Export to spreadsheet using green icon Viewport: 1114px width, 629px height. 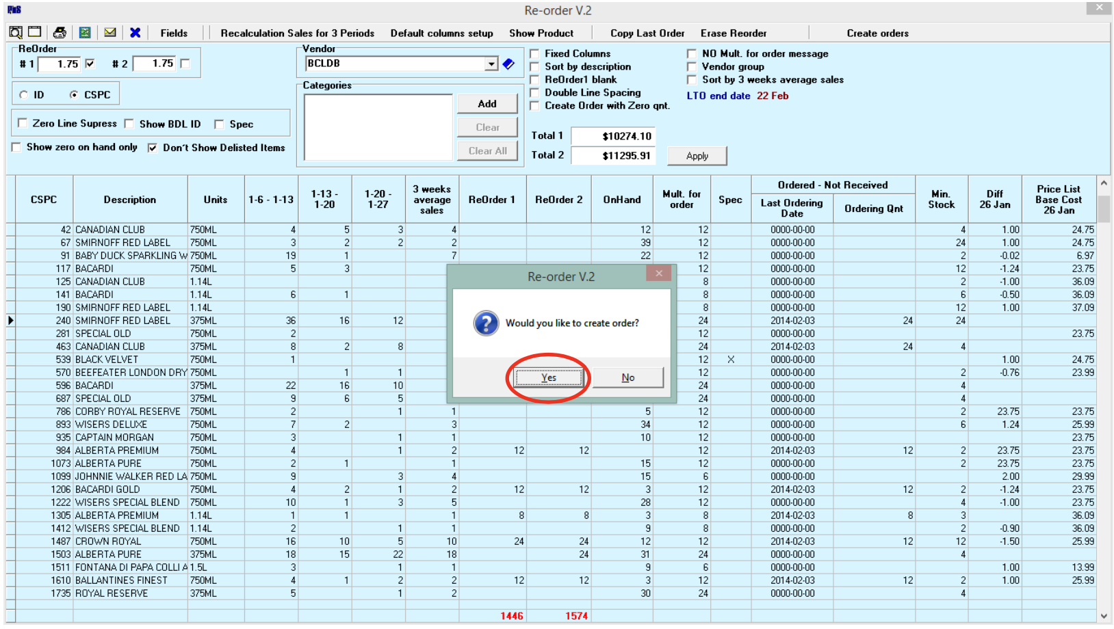click(x=85, y=32)
